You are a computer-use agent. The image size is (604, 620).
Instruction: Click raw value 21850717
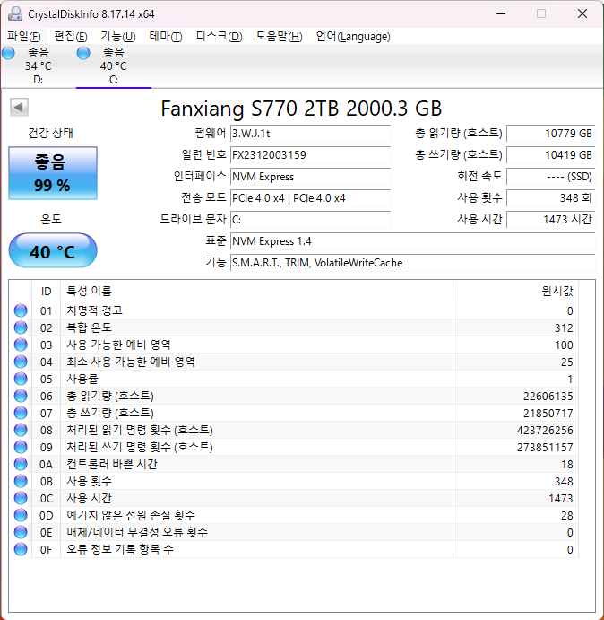548,414
